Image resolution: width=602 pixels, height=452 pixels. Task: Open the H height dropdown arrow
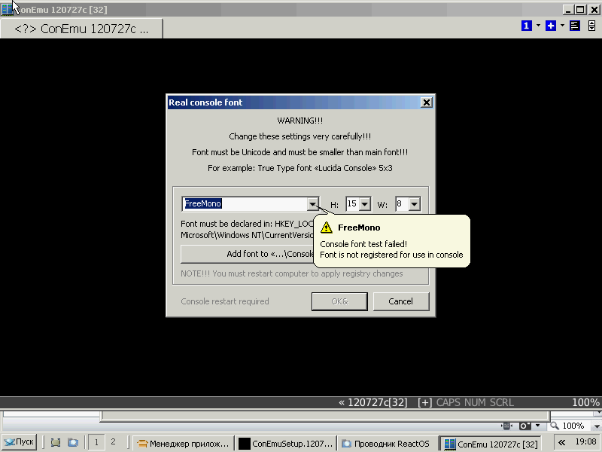coord(365,204)
